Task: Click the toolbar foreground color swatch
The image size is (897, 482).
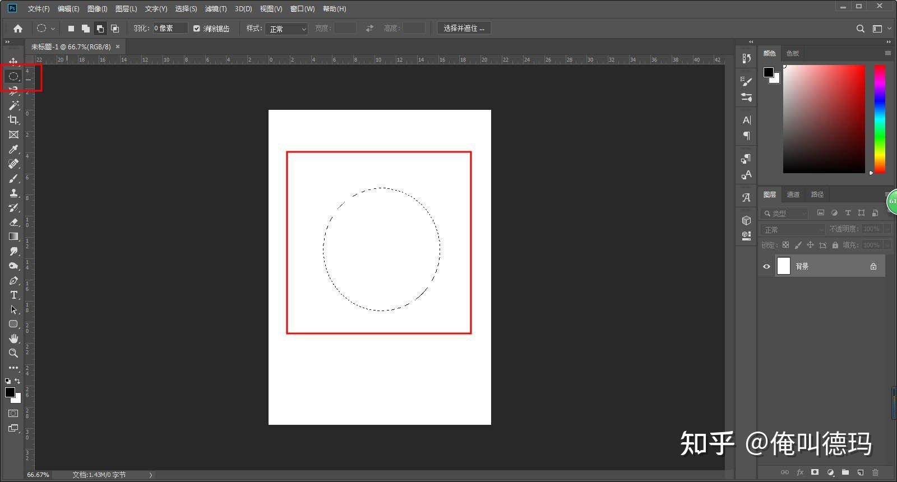Action: tap(10, 392)
